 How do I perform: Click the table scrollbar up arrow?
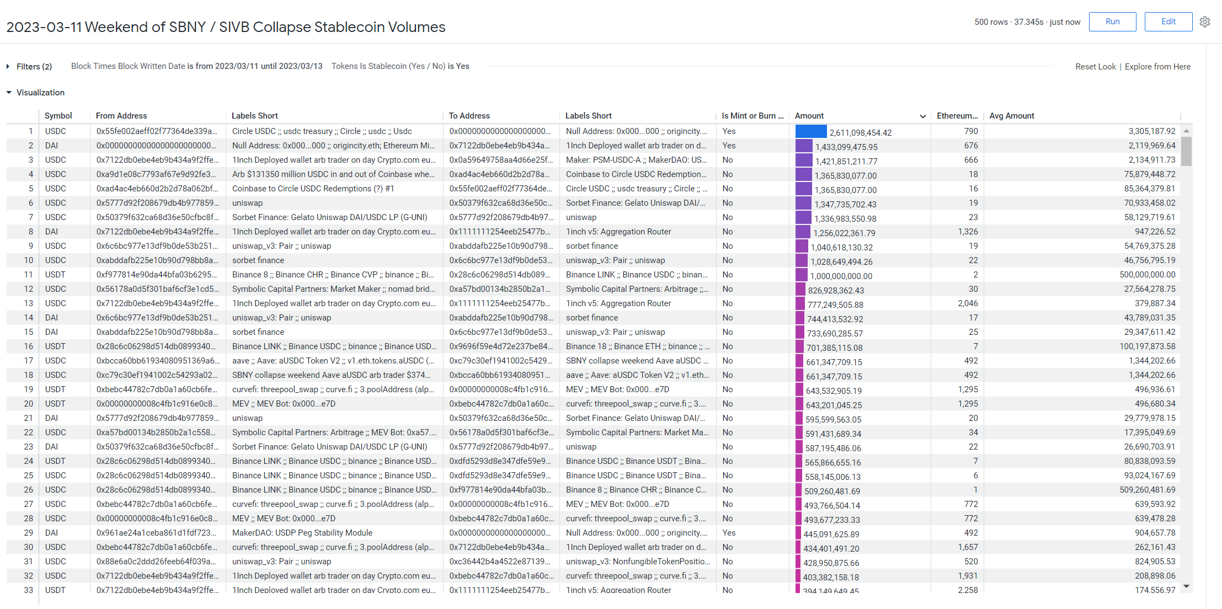point(1186,131)
